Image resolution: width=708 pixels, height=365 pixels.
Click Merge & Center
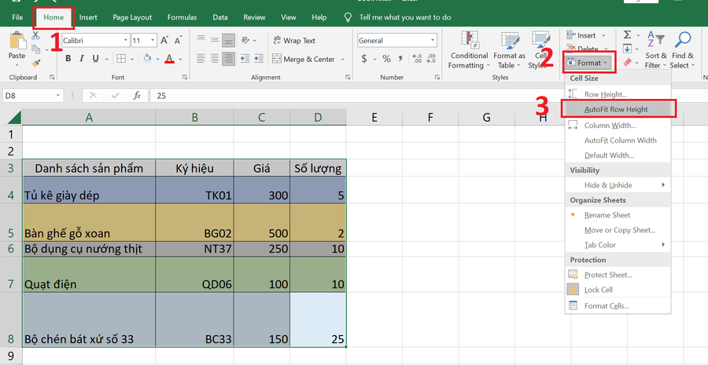point(304,59)
